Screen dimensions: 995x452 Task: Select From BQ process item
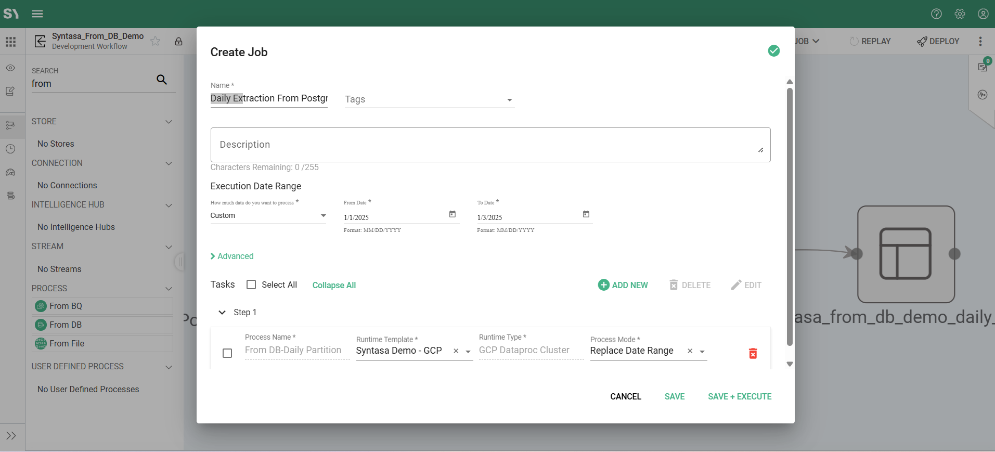(102, 306)
